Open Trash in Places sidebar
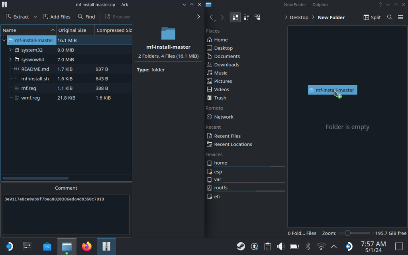Viewport: 408px width, 255px height. pos(220,98)
